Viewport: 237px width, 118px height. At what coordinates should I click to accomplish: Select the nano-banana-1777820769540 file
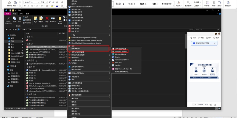pyautogui.click(x=39, y=52)
